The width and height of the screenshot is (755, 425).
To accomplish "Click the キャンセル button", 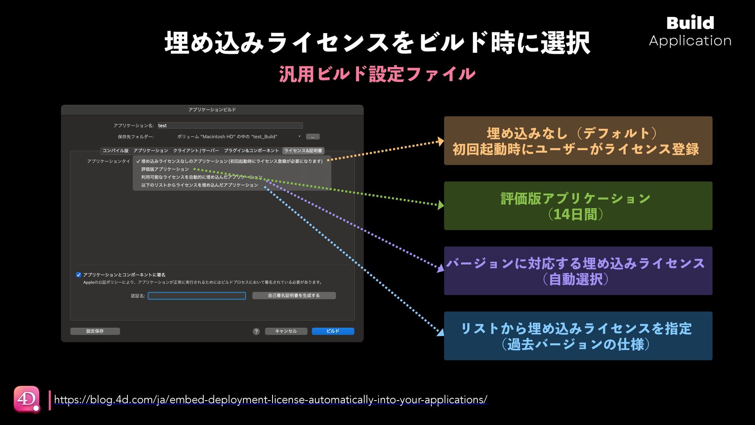I will click(285, 331).
